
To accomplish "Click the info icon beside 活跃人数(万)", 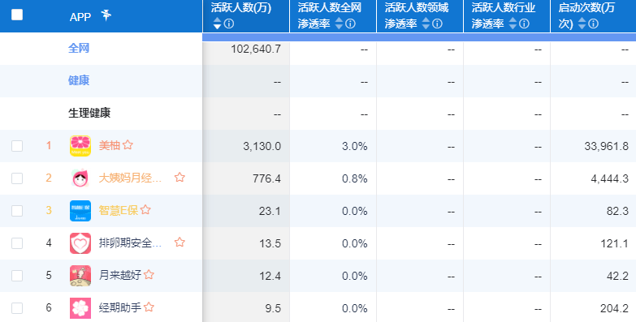I will [229, 24].
